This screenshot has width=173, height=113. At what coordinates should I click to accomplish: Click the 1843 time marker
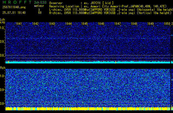[52, 24]
